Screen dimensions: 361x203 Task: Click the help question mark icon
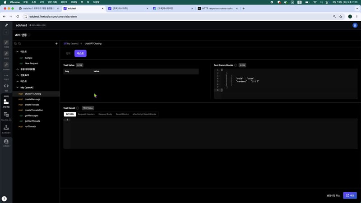pos(4,198)
